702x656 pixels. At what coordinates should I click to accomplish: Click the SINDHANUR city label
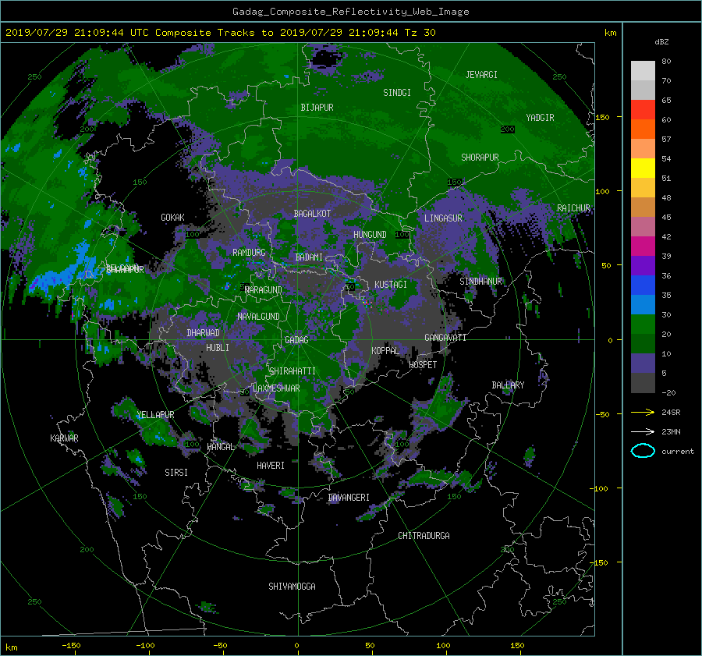tap(480, 282)
